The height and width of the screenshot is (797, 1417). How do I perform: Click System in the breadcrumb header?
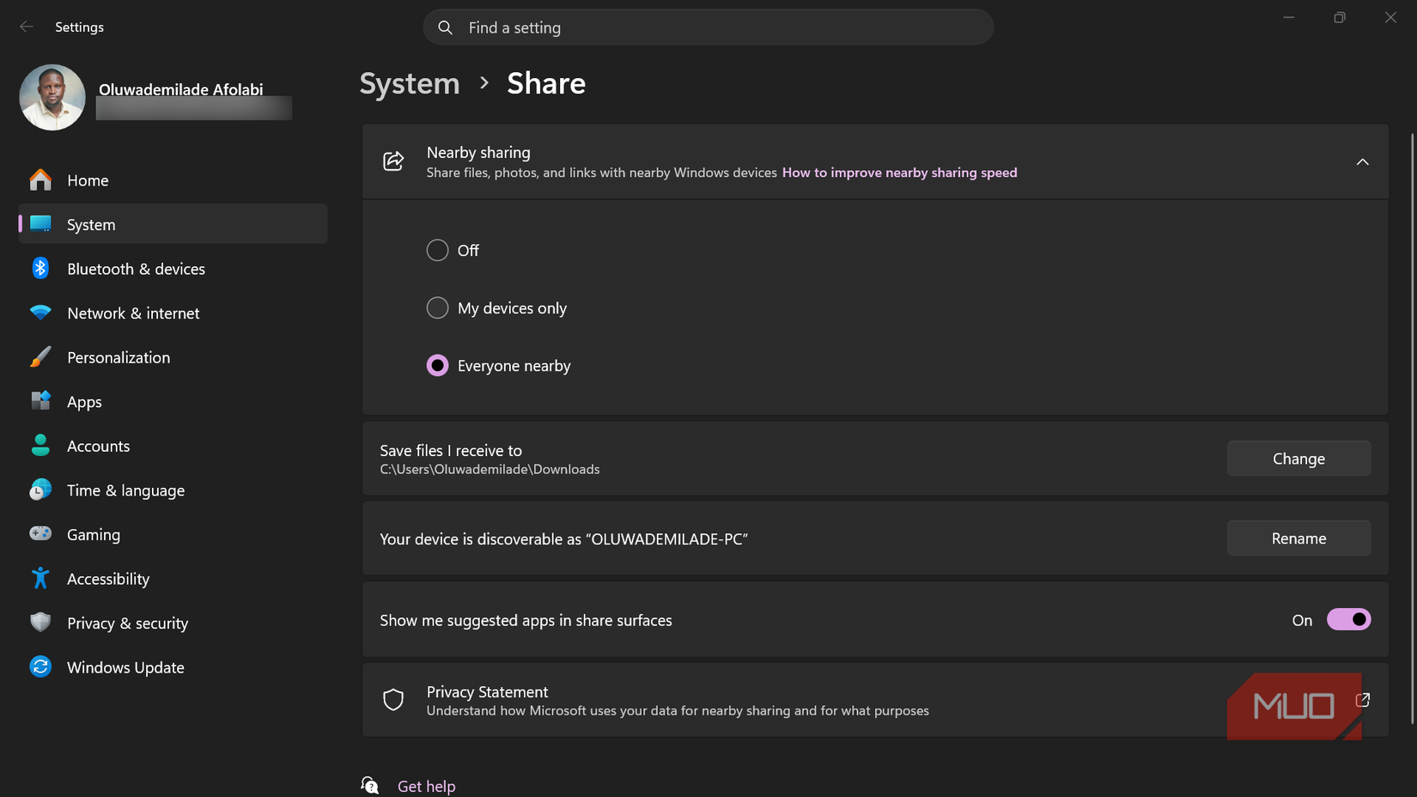(x=410, y=83)
